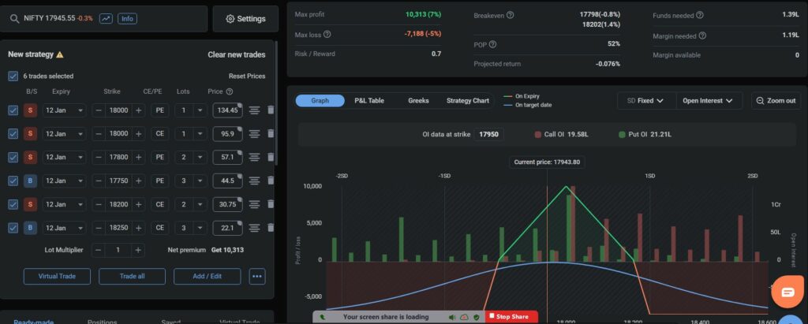Open the Positions tab
This screenshot has width=808, height=324.
(x=102, y=322)
